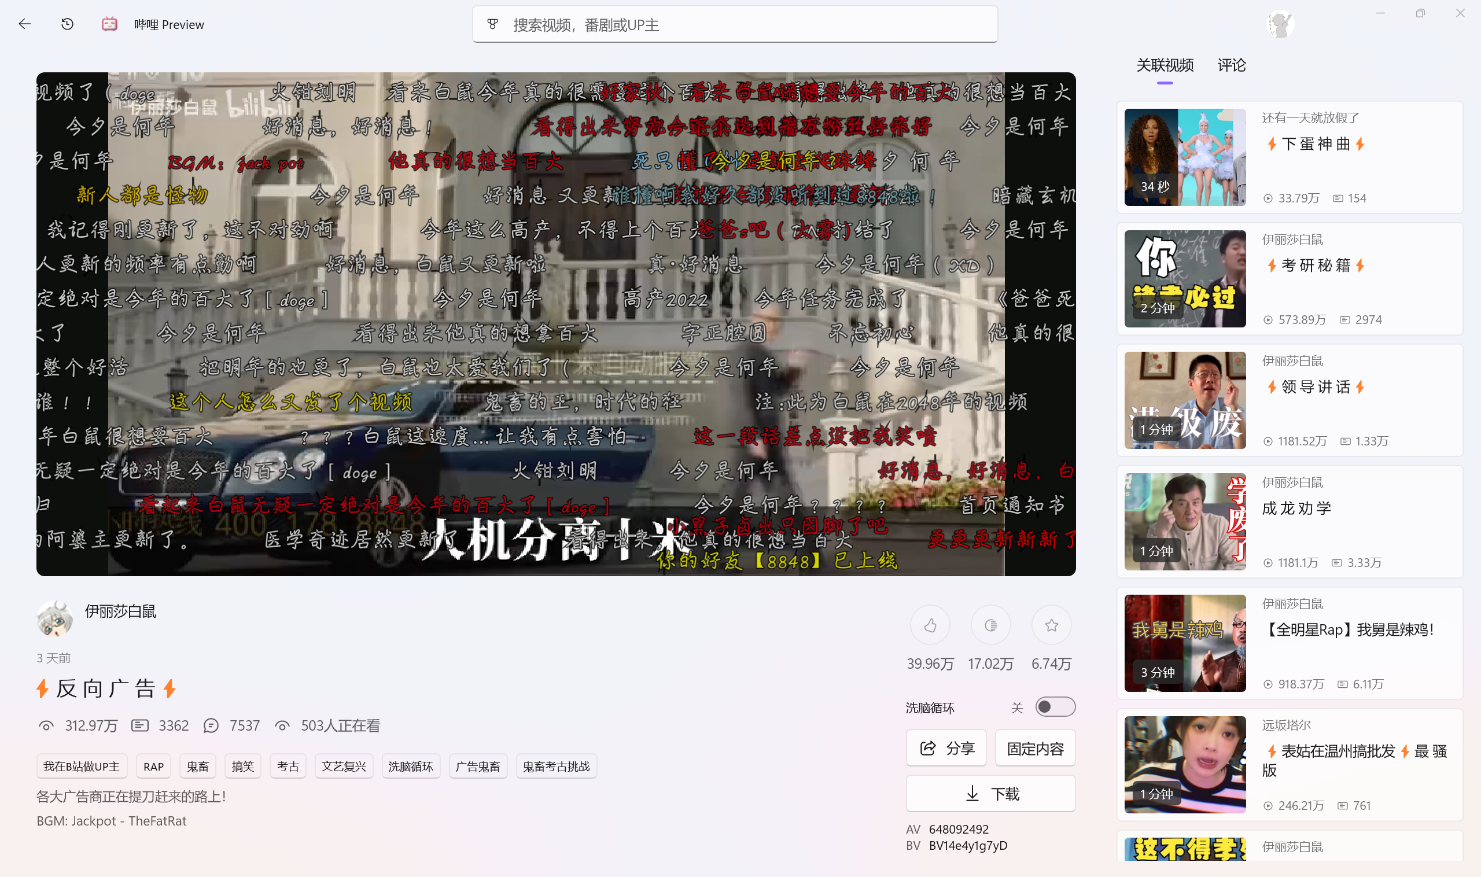Viewport: 1481px width, 877px height.
Task: Open uploader profile 伊丽莎白鼠
Action: (120, 612)
